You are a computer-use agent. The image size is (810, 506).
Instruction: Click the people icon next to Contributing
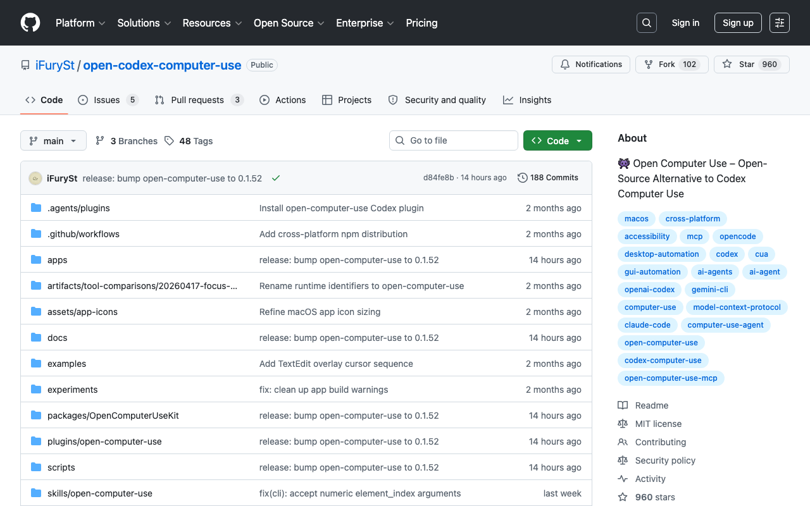(x=623, y=442)
